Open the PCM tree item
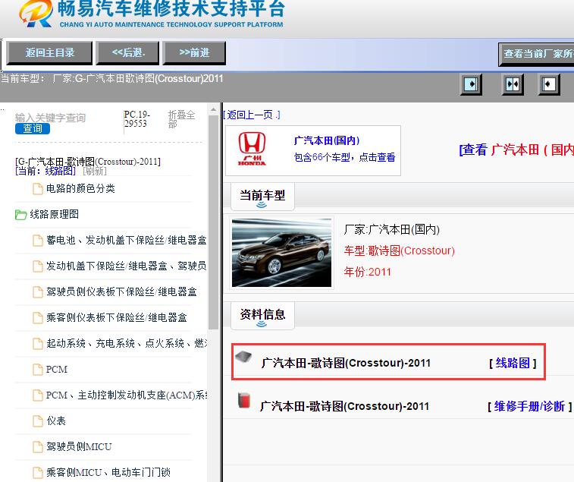 click(x=57, y=369)
